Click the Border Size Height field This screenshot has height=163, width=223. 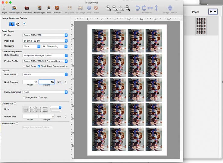coord(47,117)
